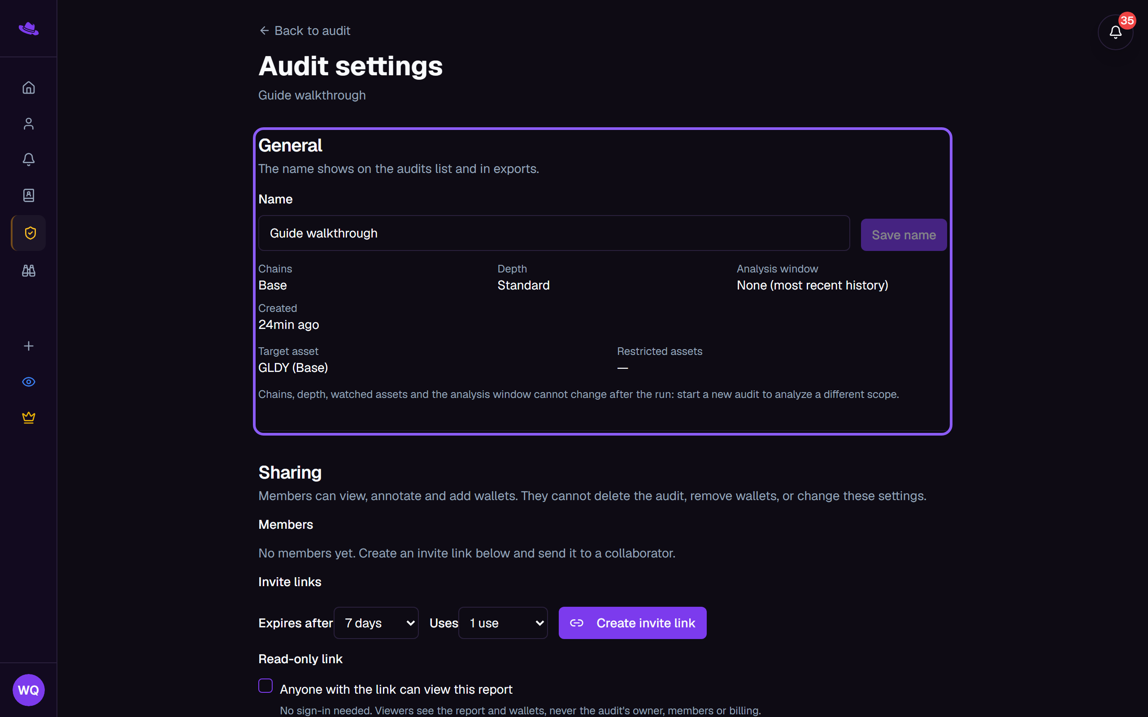This screenshot has height=717, width=1148.
Task: Open the Uses 1 use dropdown
Action: 503,622
